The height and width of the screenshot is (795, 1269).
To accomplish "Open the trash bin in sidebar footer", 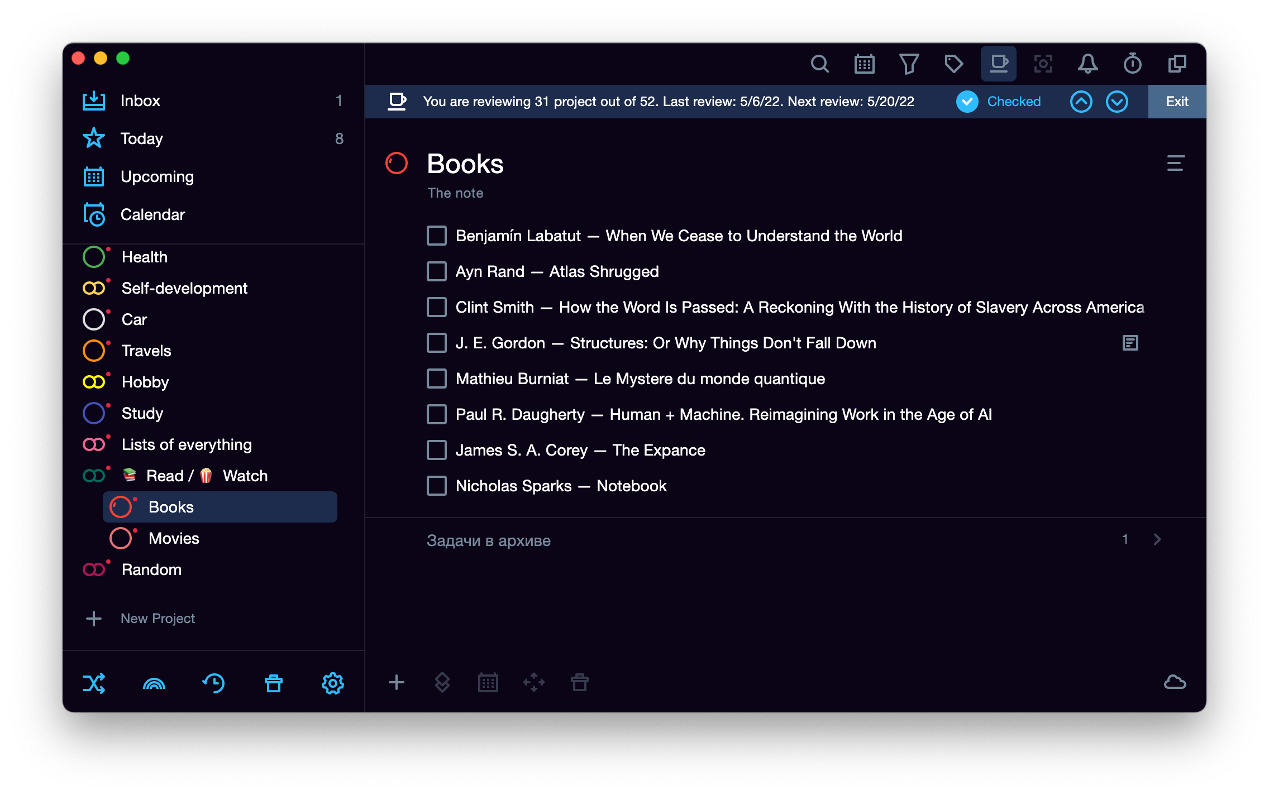I will pyautogui.click(x=273, y=683).
